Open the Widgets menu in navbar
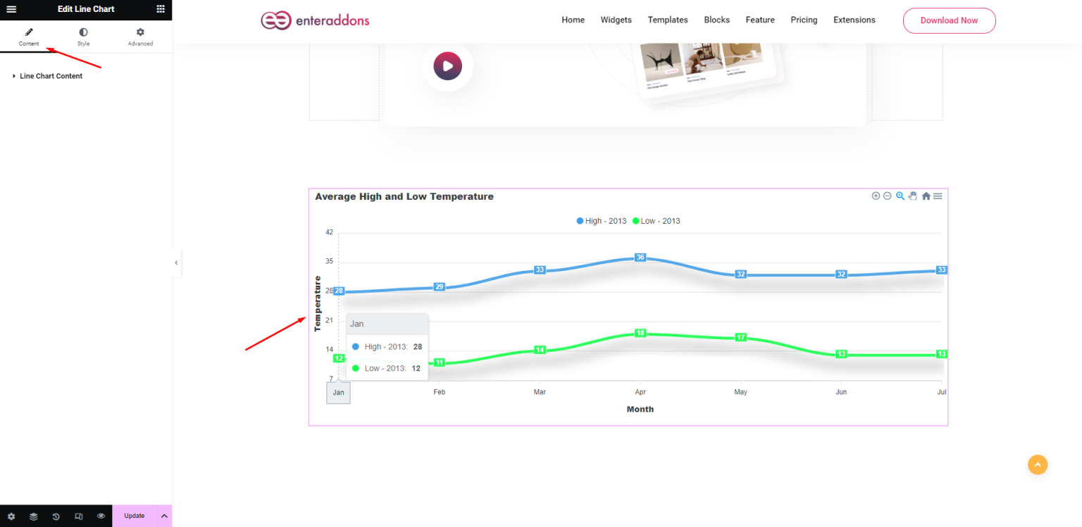 tap(616, 20)
